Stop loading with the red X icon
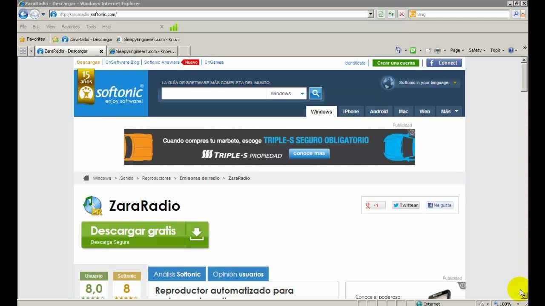Image resolution: width=545 pixels, height=306 pixels. [x=402, y=14]
